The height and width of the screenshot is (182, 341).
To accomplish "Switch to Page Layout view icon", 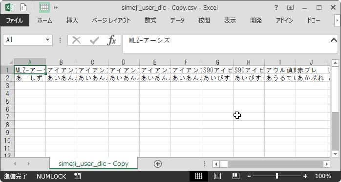I will 217,176.
